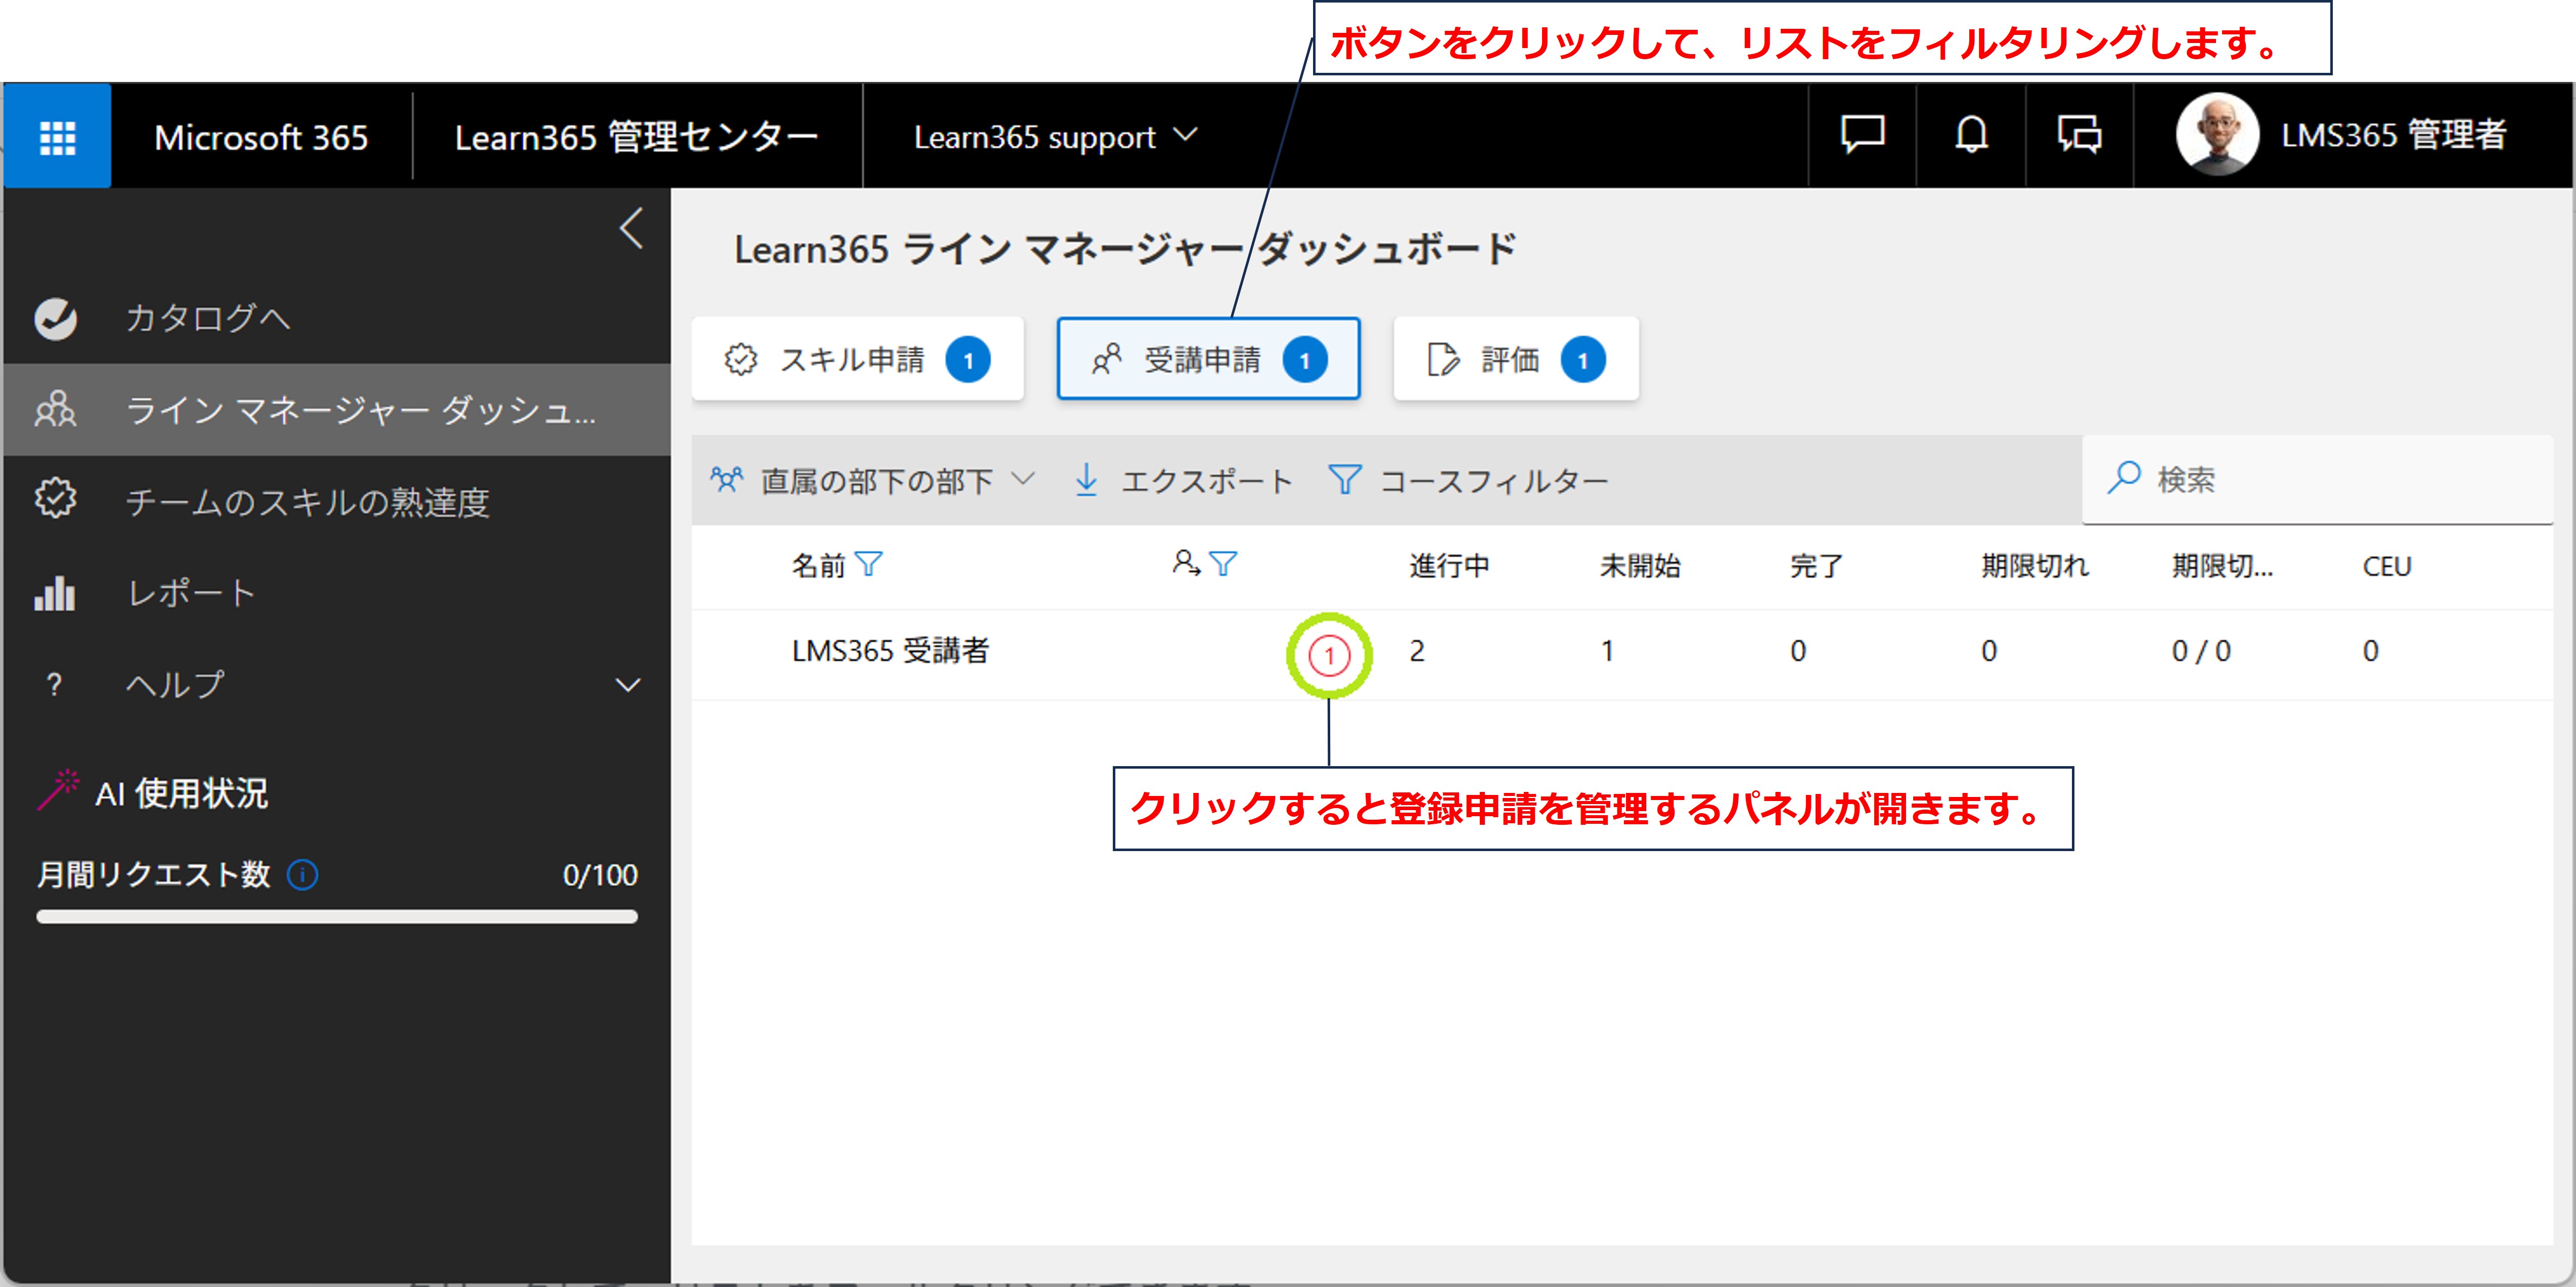Filter list by スキル申請 button

click(857, 359)
